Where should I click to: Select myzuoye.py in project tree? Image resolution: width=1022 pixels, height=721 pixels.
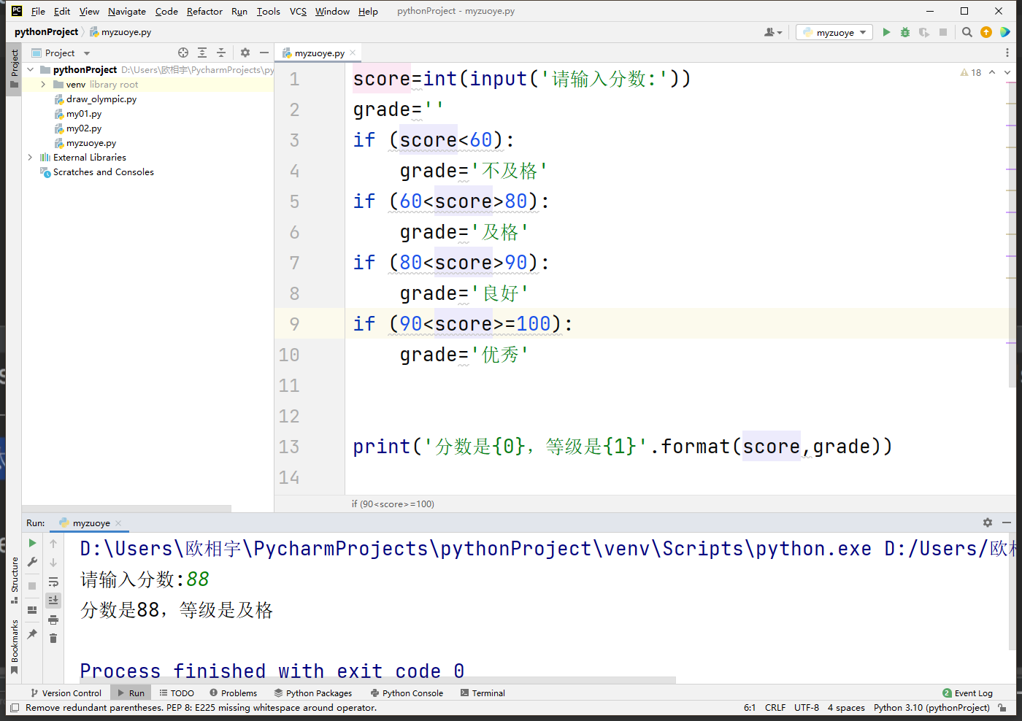[x=91, y=143]
